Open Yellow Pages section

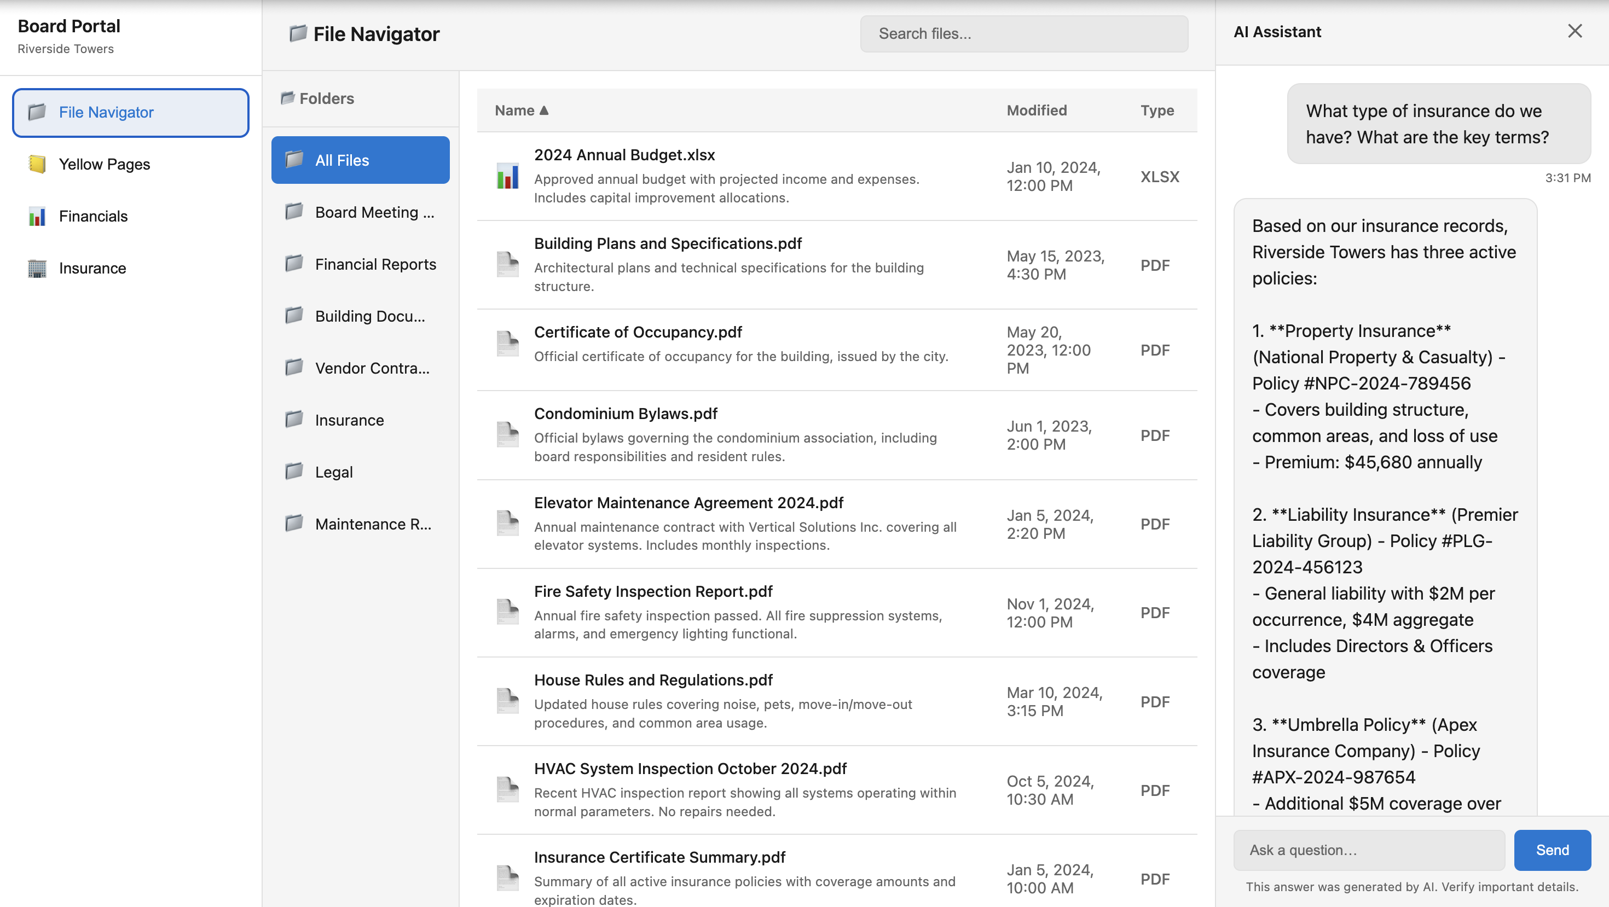pyautogui.click(x=131, y=164)
